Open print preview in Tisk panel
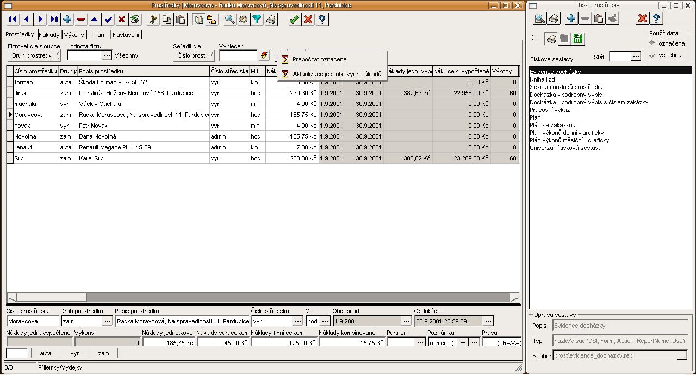696x375 pixels. 539,19
